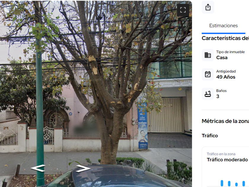Click the first blue traffic chart bar
Image resolution: width=249 pixels, height=187 pixels.
(222, 183)
